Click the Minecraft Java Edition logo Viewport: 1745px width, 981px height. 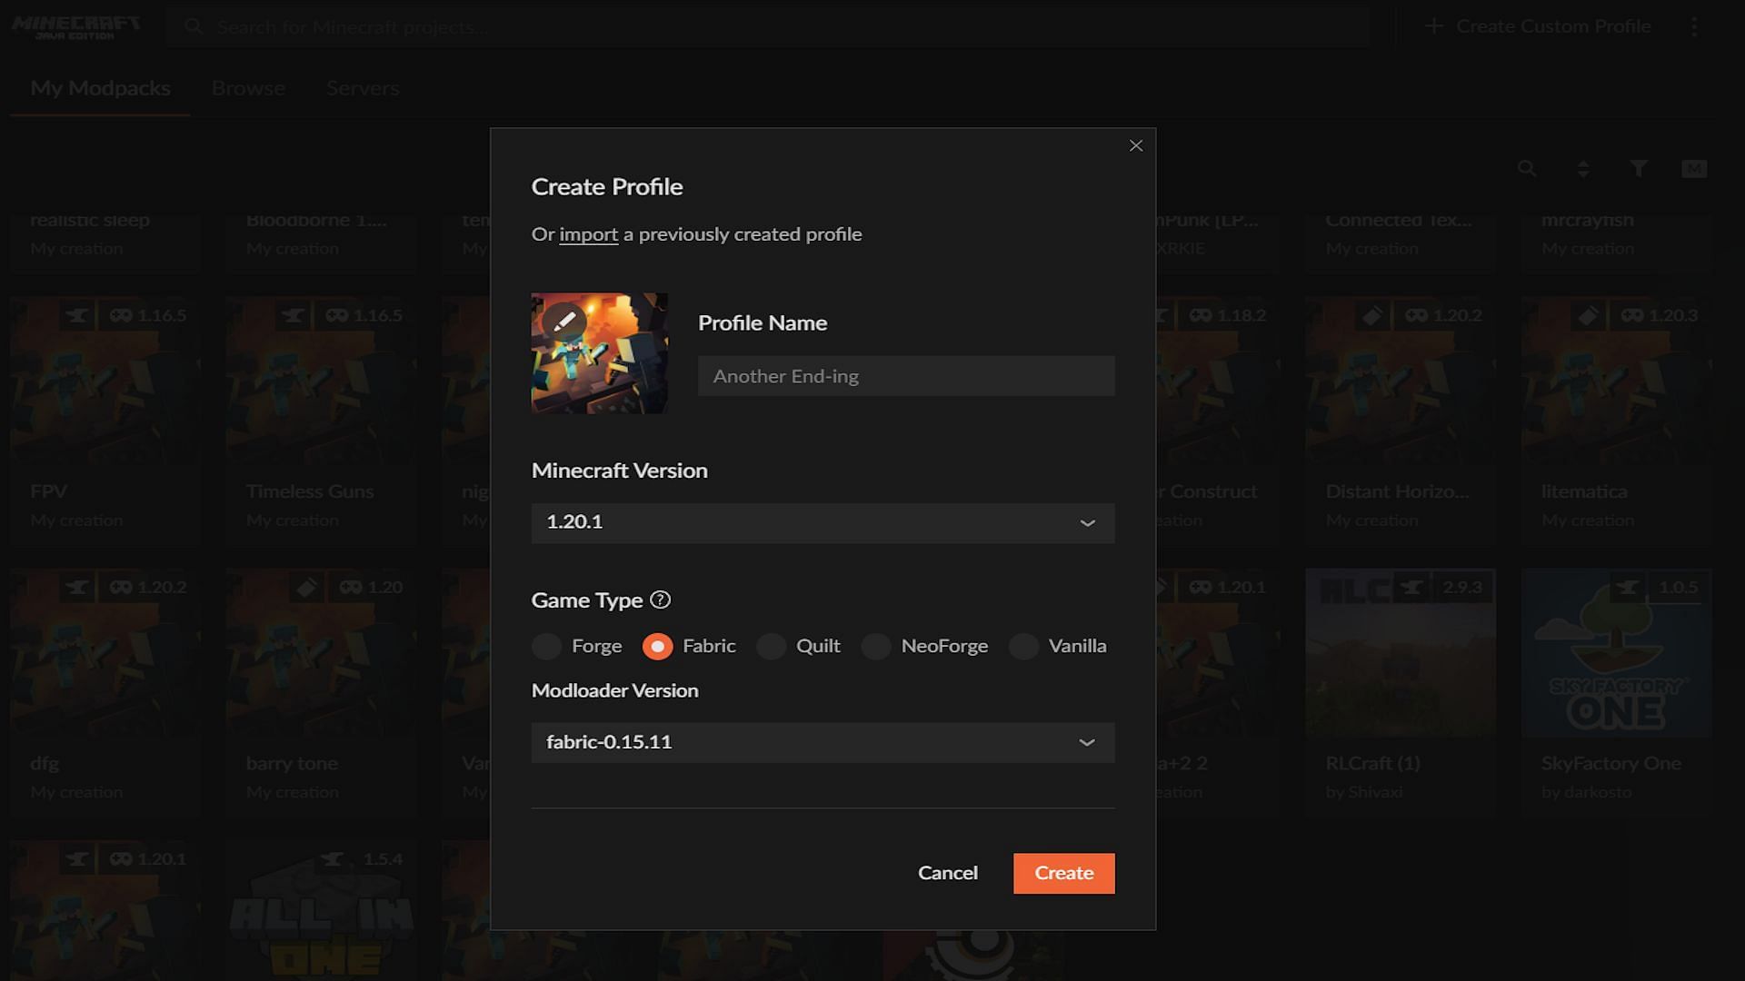[76, 26]
